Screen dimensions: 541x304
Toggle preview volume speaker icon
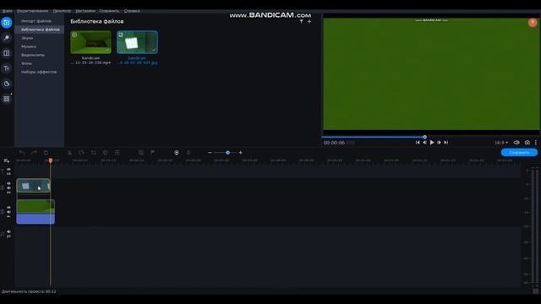(x=516, y=143)
